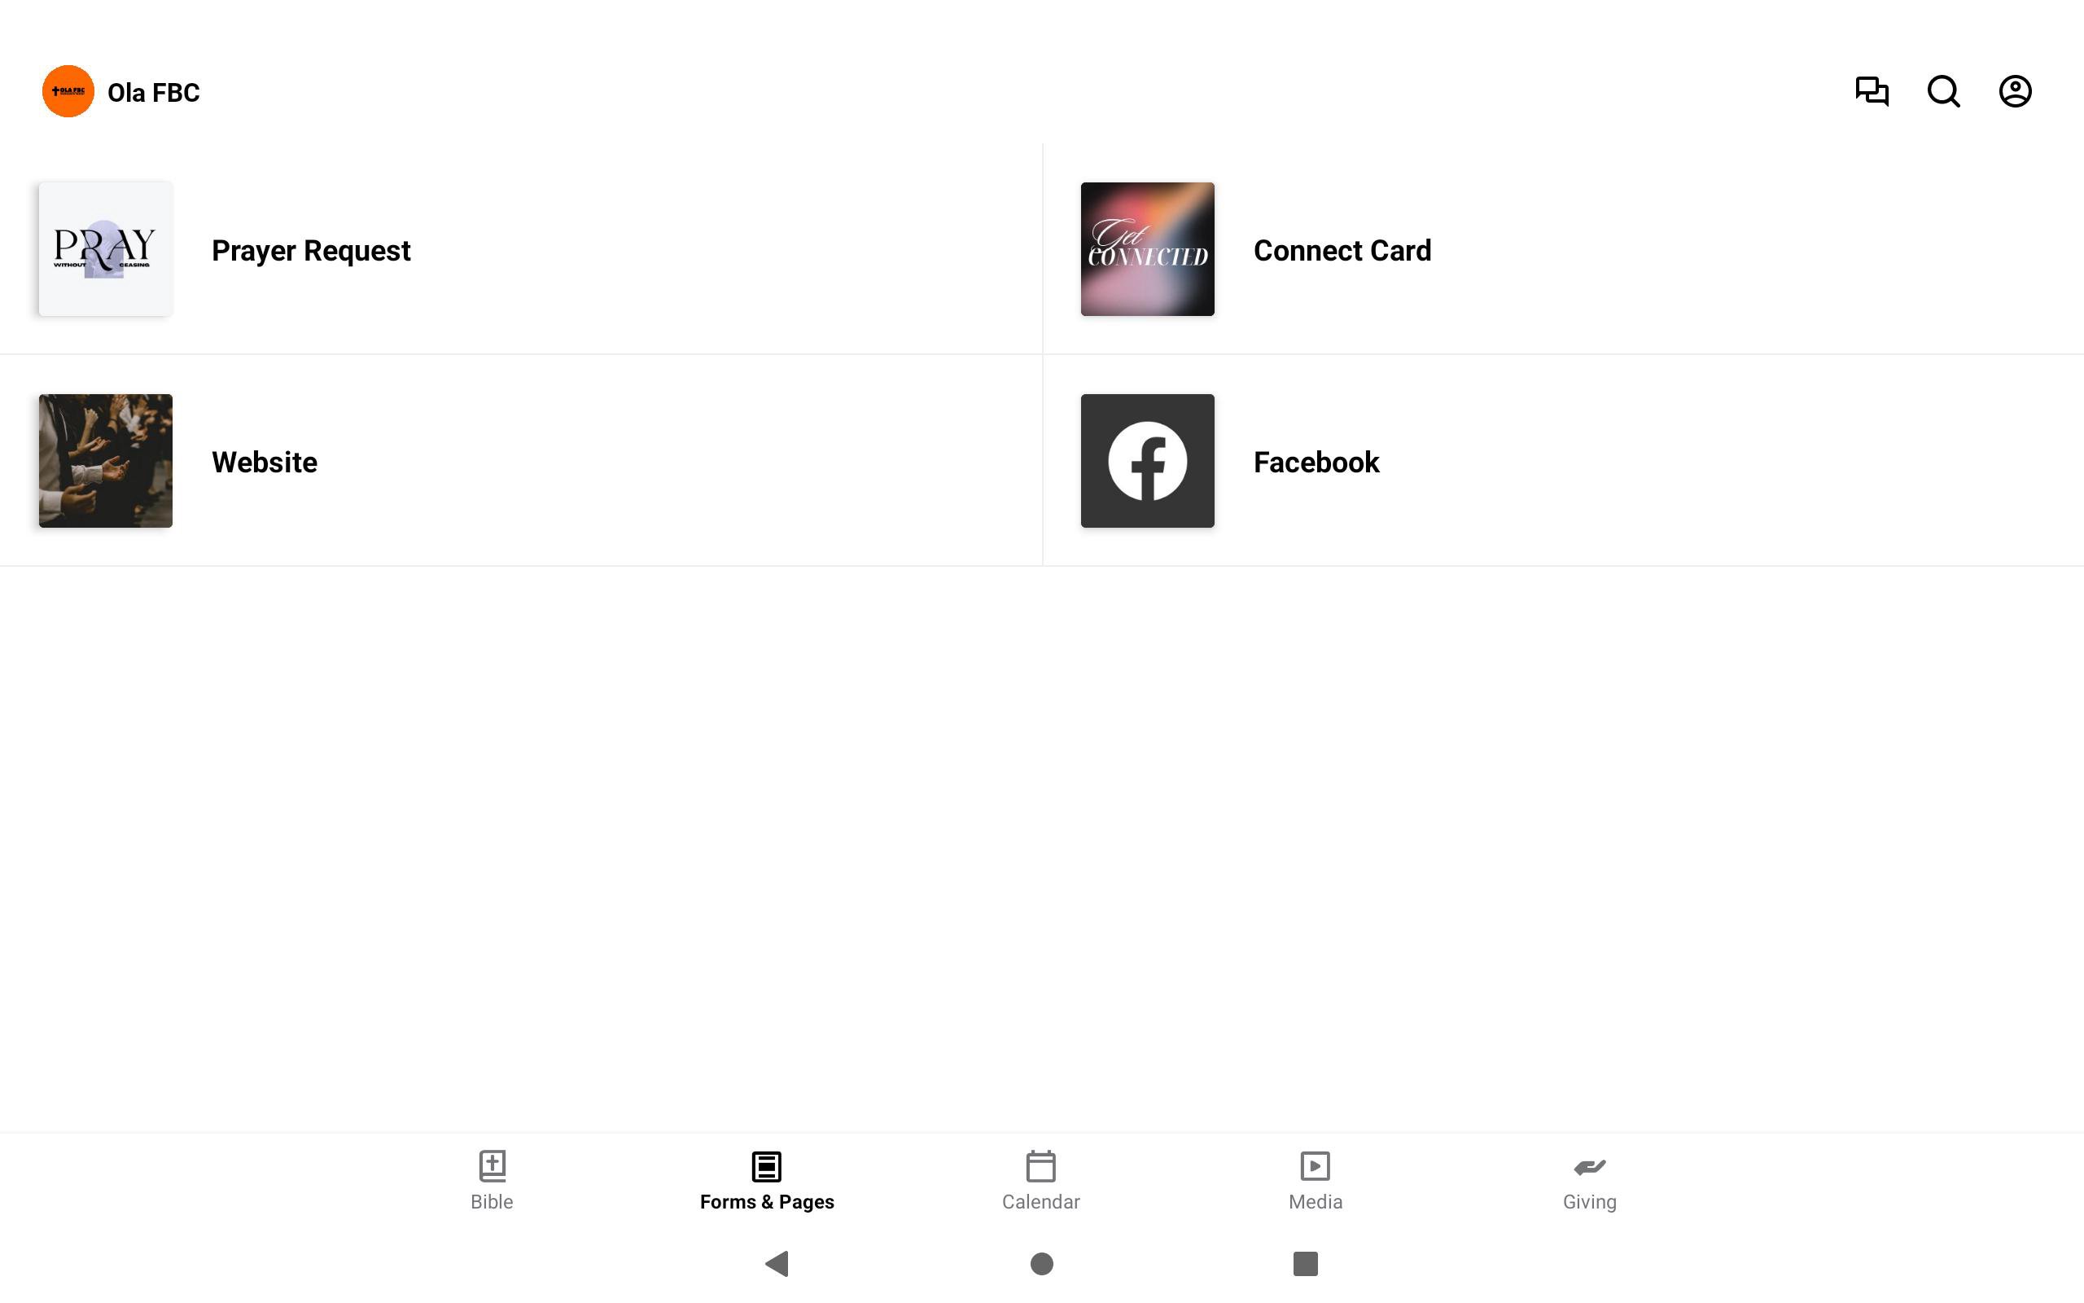Open the Bible tab icon
2084x1303 pixels.
point(492,1166)
